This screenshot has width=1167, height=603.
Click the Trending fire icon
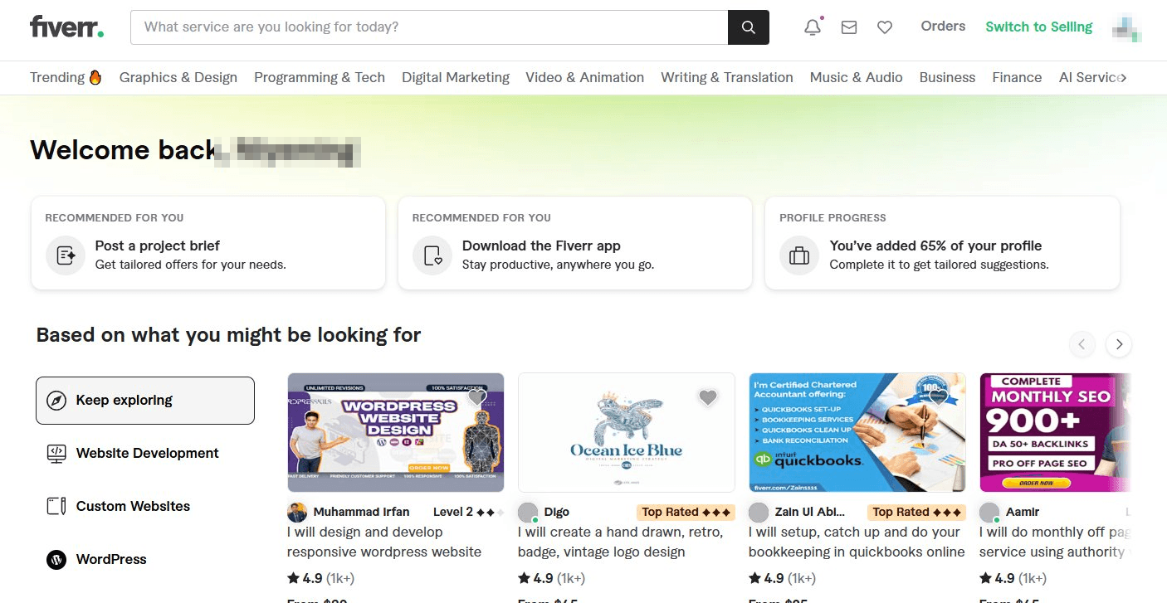(x=95, y=77)
